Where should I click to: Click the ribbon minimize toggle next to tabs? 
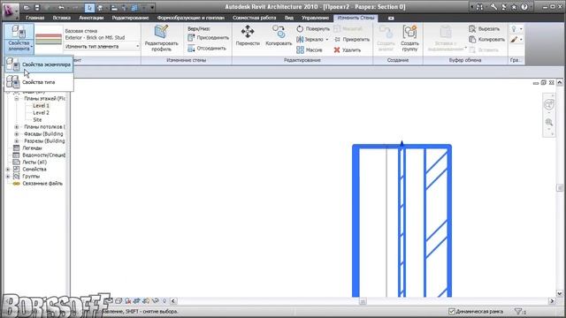pos(391,18)
